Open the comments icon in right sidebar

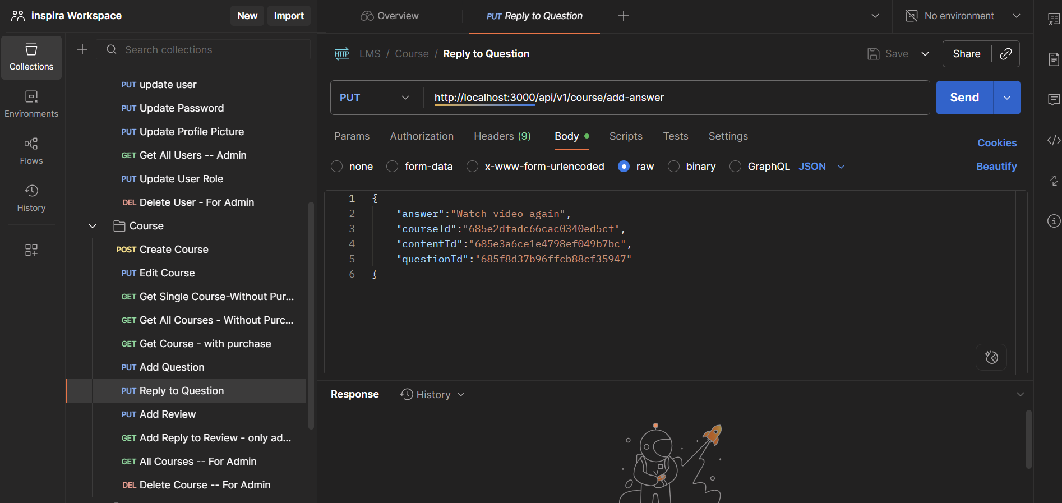point(1054,99)
